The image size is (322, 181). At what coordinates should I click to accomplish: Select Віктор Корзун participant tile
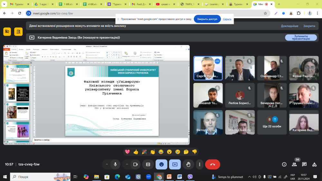[x=208, y=122]
